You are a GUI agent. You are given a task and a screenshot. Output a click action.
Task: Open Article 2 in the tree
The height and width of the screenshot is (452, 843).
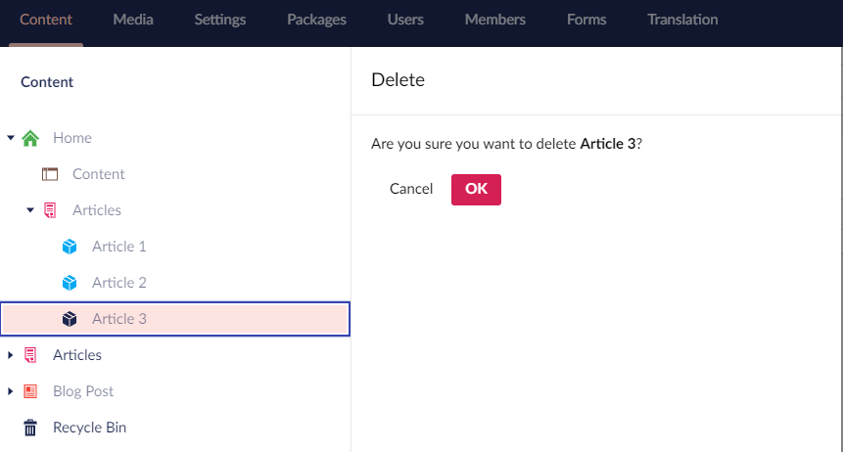click(x=118, y=283)
